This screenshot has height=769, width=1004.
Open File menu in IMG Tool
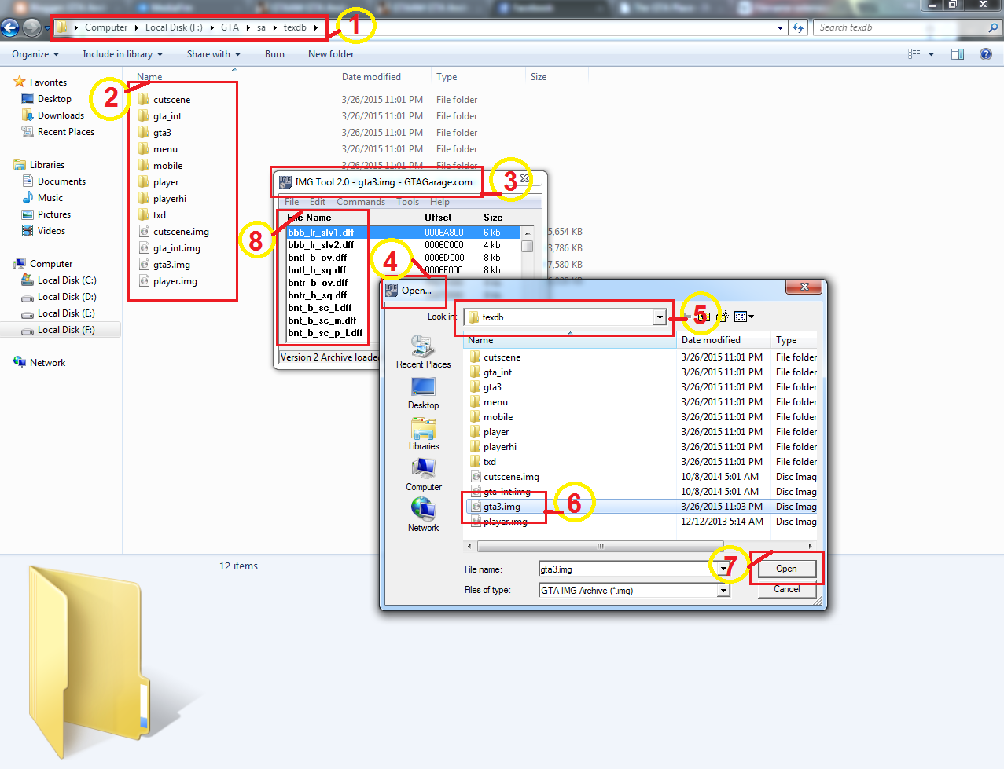click(292, 202)
